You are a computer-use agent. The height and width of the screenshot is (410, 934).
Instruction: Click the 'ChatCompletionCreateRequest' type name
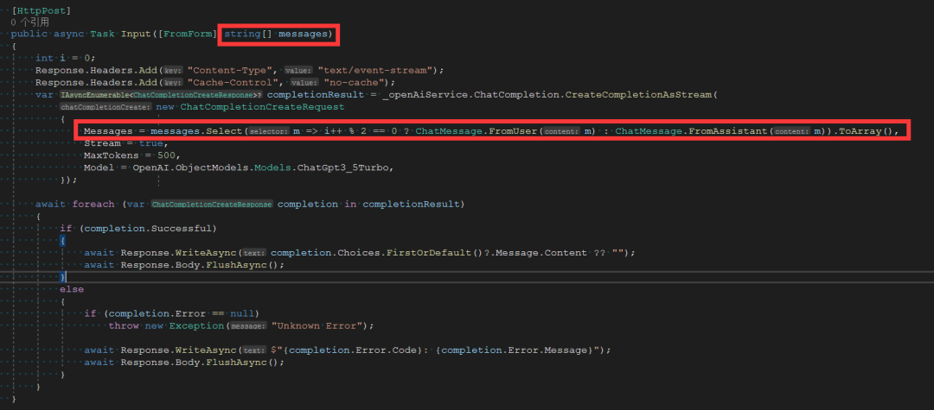262,106
